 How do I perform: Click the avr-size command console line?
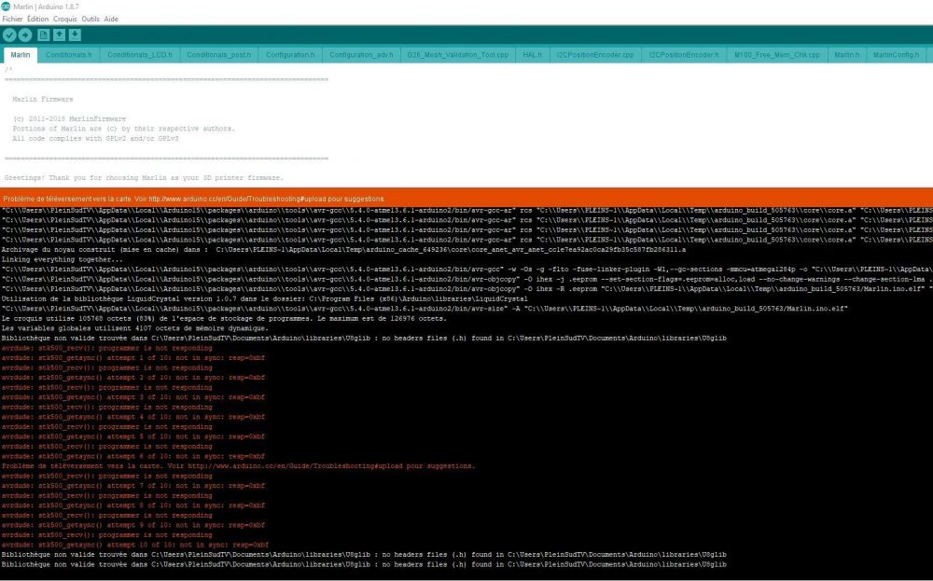click(x=425, y=309)
